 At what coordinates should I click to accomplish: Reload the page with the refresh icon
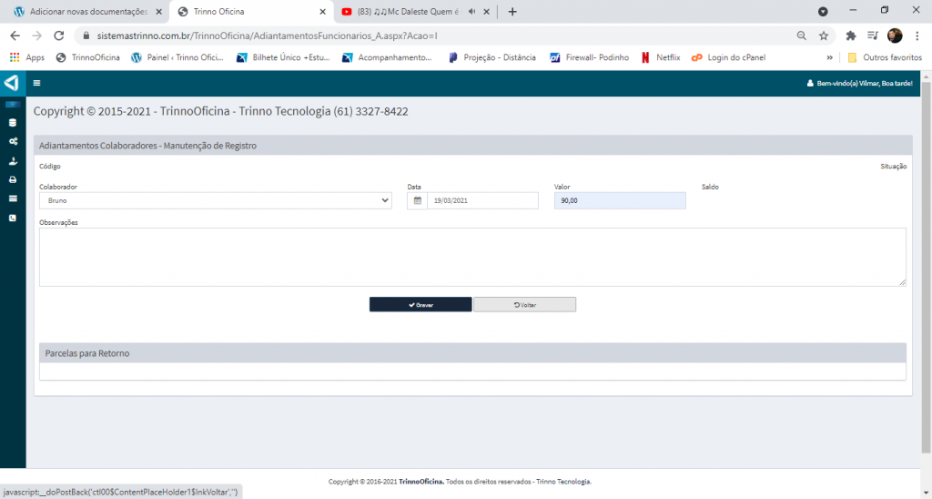click(x=59, y=36)
